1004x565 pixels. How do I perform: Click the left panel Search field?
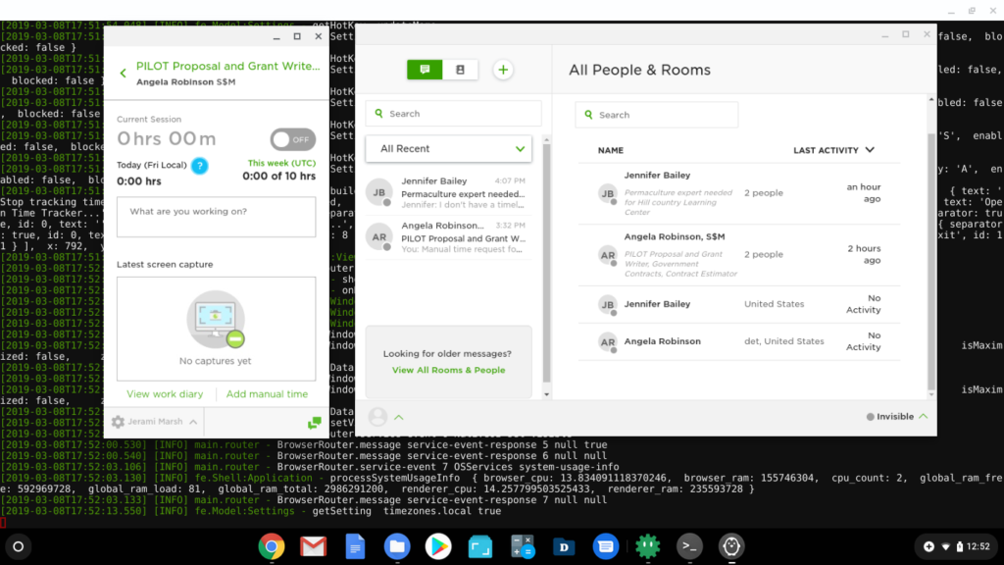point(453,114)
